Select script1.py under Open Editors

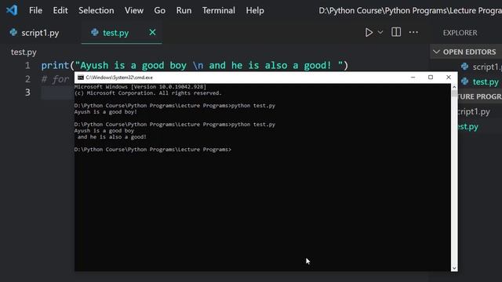[x=487, y=67]
